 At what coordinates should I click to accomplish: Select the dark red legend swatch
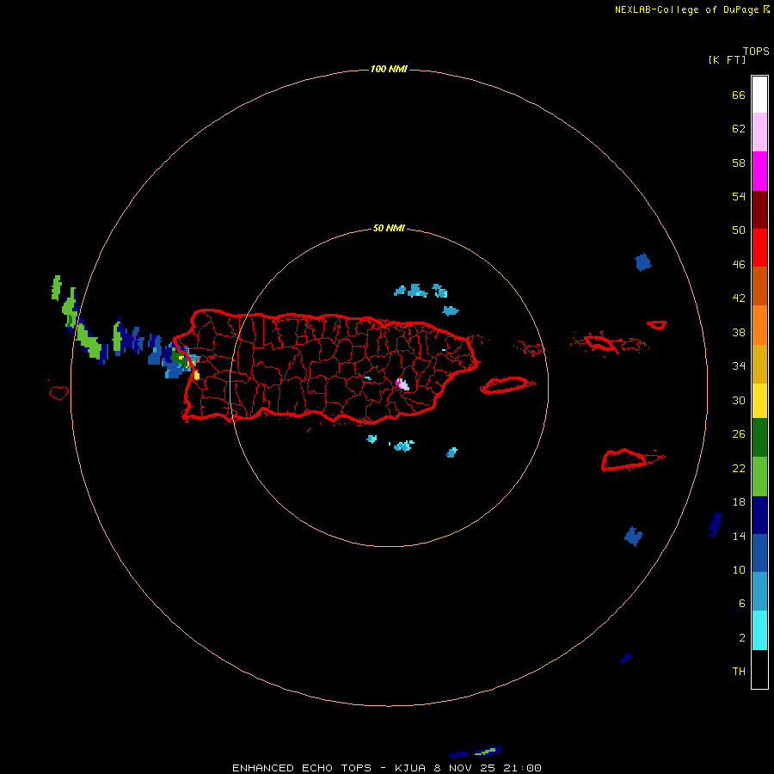(759, 209)
